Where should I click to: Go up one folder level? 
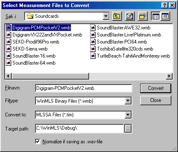click(x=117, y=16)
